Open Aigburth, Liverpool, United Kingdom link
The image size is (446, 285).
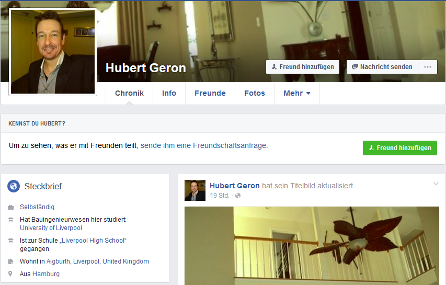coord(98,261)
